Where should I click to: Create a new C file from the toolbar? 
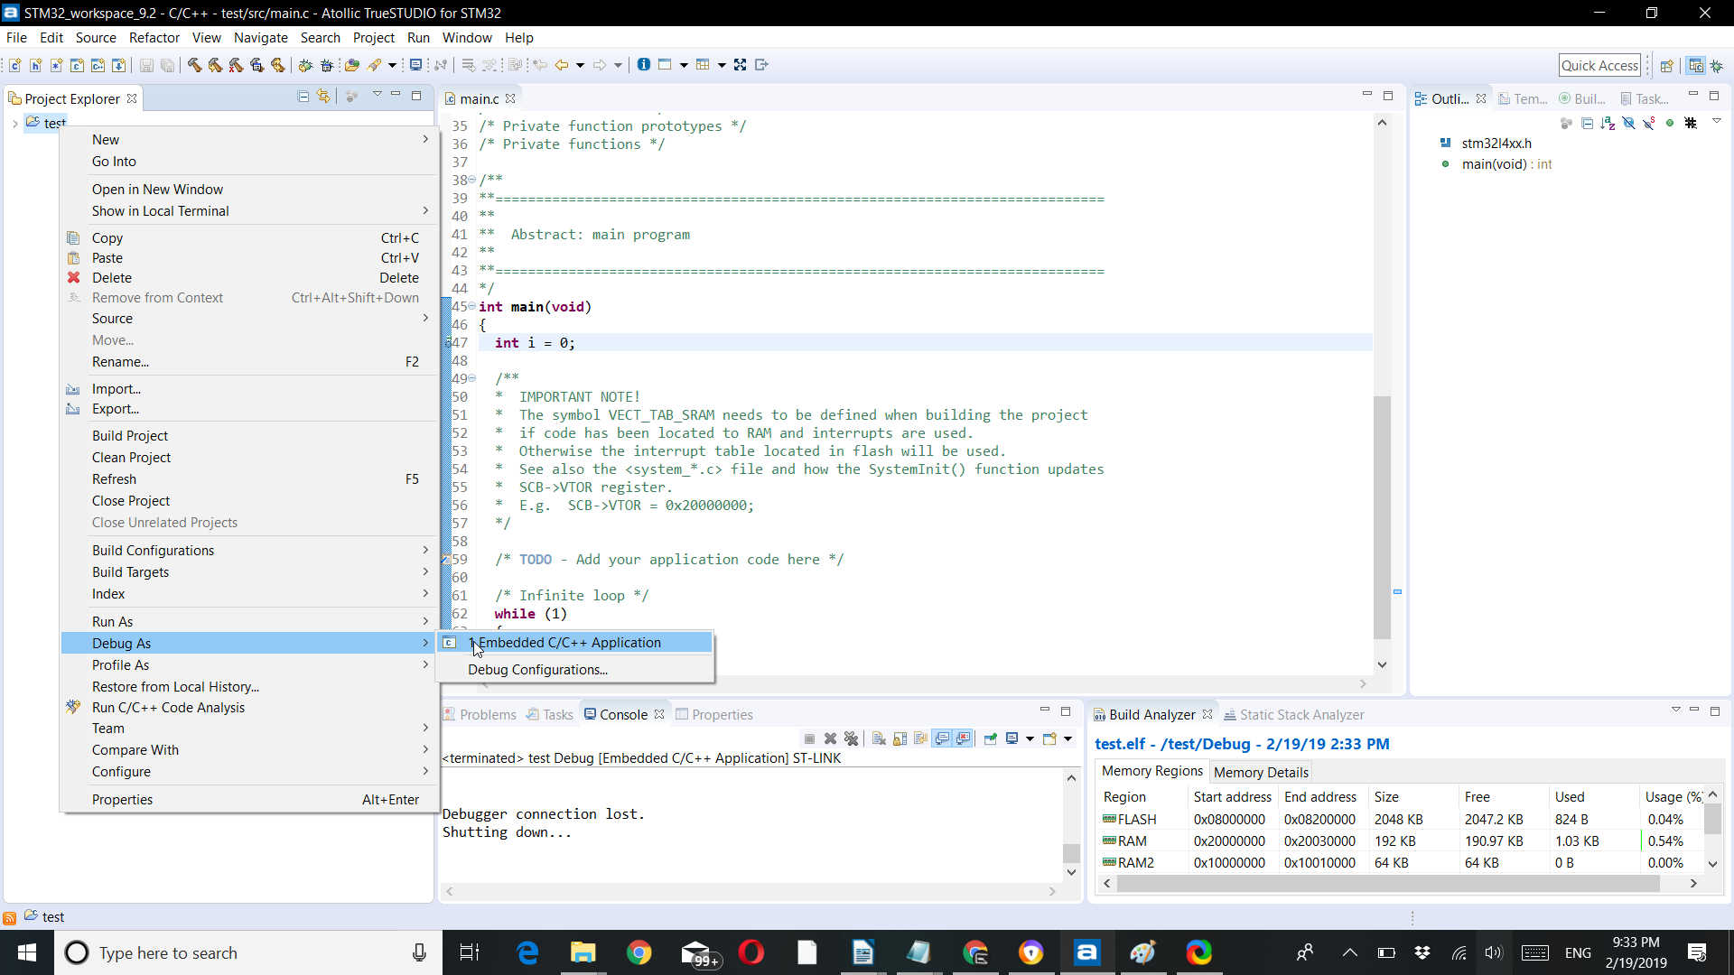(15, 65)
